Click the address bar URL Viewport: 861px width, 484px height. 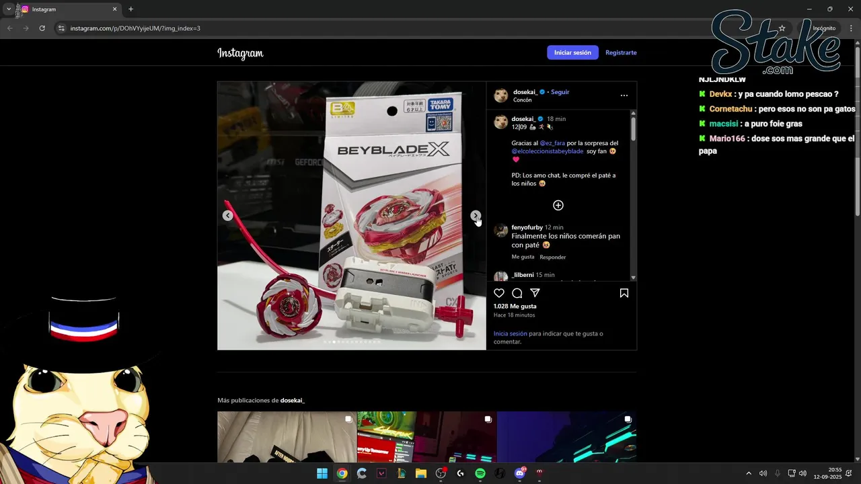pos(135,28)
